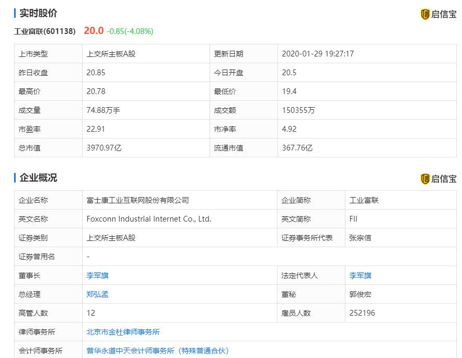Viewport: 462px width, 358px height.
Task: Select the 企业概况 section heading
Action: [x=38, y=178]
